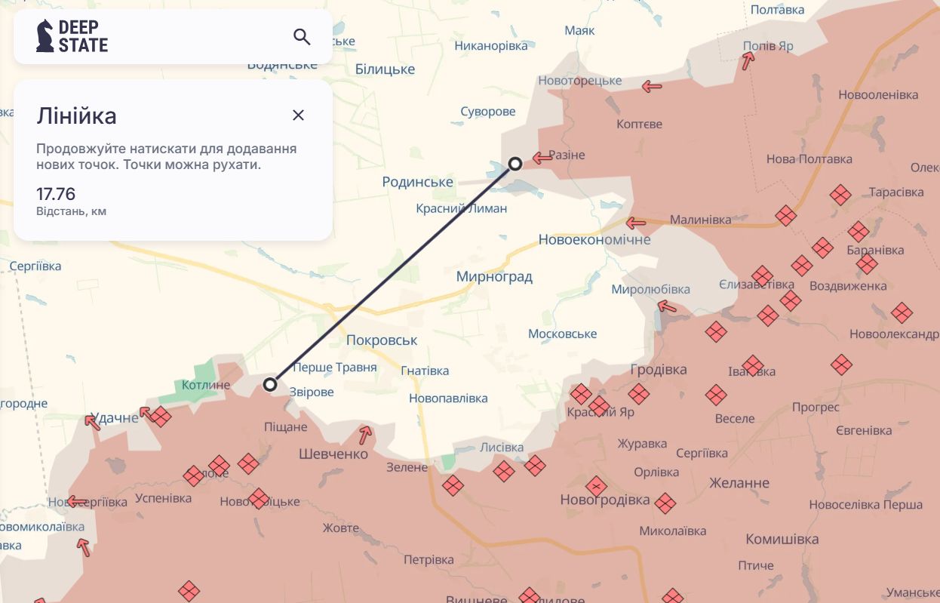Select the arrow right of Новоторецьке
The height and width of the screenshot is (603, 940).
pos(652,87)
